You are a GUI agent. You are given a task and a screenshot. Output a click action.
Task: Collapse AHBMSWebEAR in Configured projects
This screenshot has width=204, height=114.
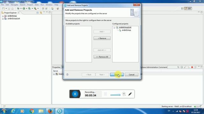[114, 28]
